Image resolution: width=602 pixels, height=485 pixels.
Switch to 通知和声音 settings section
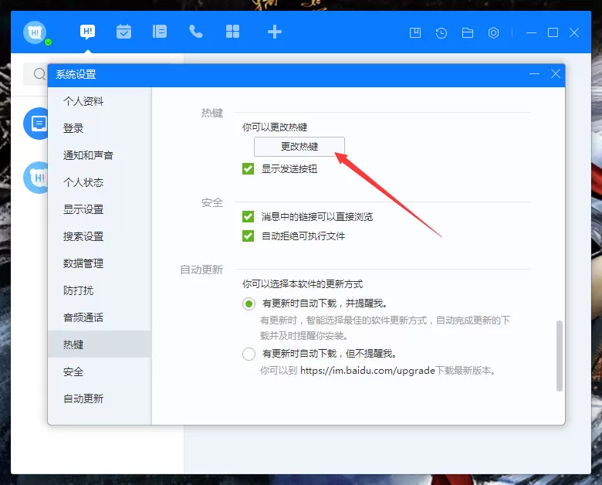tap(88, 155)
